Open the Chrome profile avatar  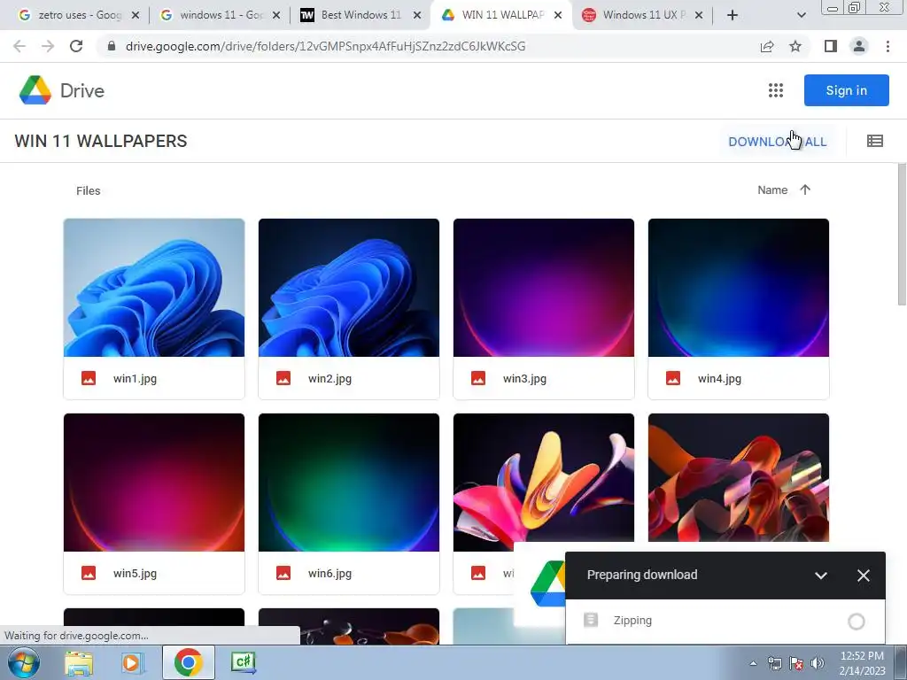click(x=859, y=46)
